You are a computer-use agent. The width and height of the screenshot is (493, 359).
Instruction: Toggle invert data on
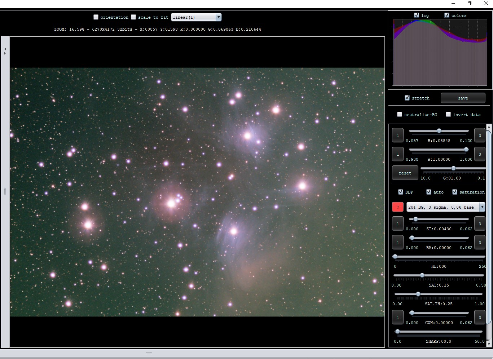point(448,114)
